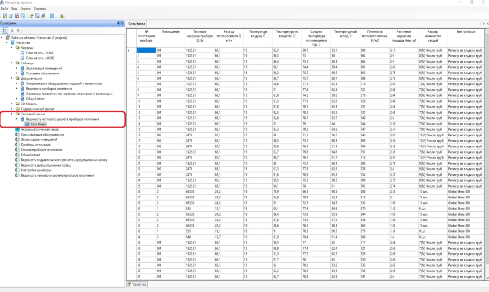Collapse the 'Чертежи' folder
489x292 pixels.
pyautogui.click(x=12, y=48)
